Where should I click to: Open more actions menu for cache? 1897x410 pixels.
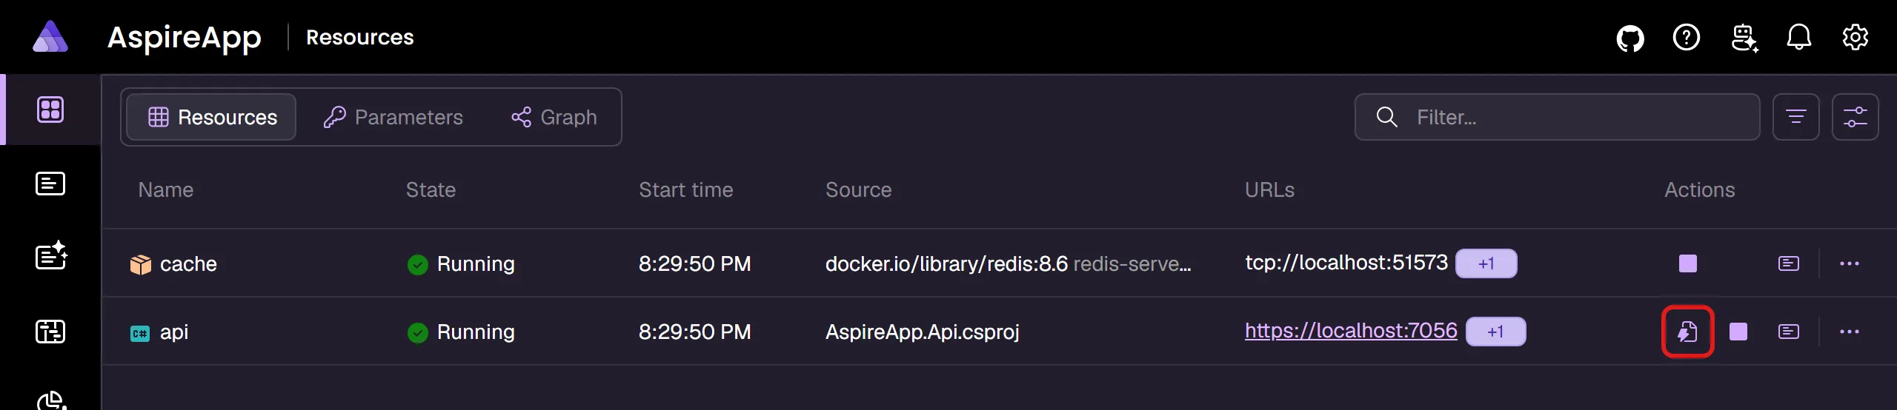[1850, 263]
